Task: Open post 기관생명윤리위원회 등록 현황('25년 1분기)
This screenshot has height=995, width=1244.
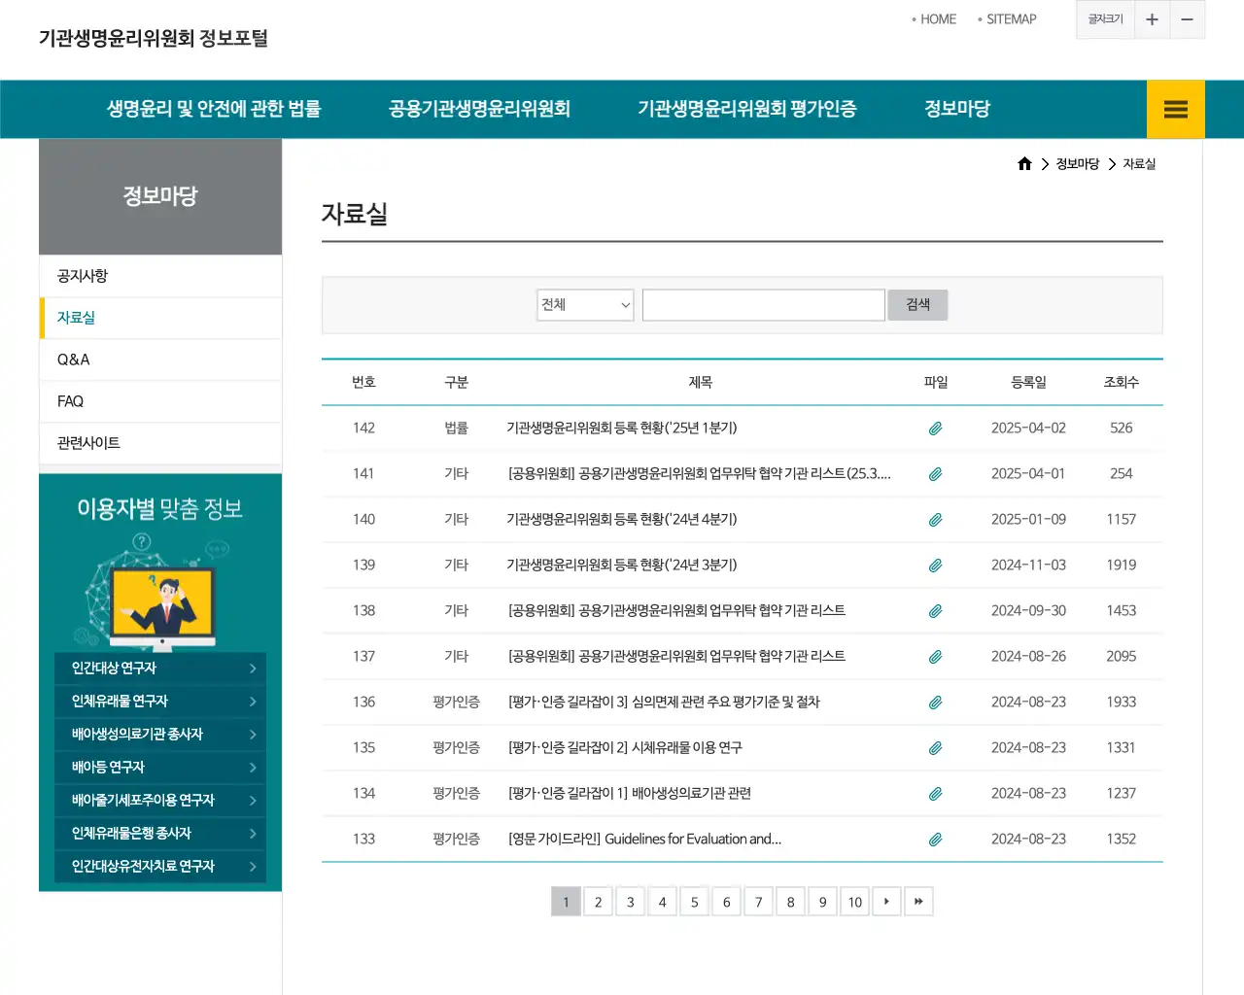Action: pyautogui.click(x=622, y=429)
